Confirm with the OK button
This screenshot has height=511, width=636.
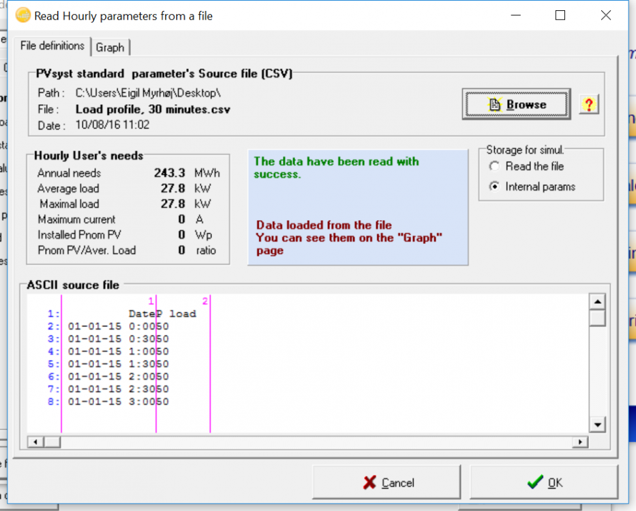click(x=544, y=482)
